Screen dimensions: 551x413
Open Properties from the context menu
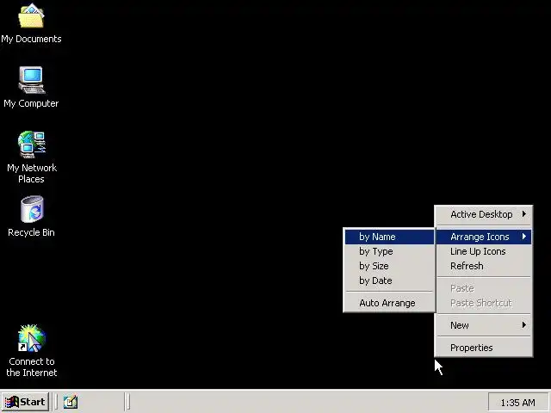484,348
